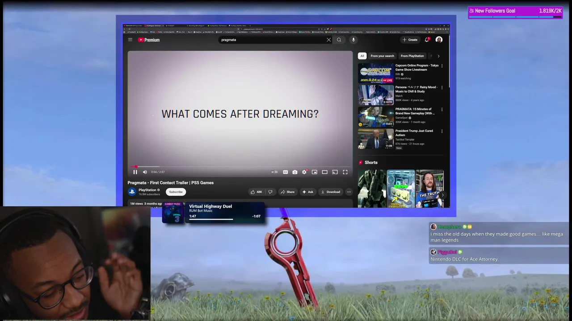Screen dimensions: 572x321
Task: Open Persona Rainy Mood video thumbnail
Action: pyautogui.click(x=376, y=95)
